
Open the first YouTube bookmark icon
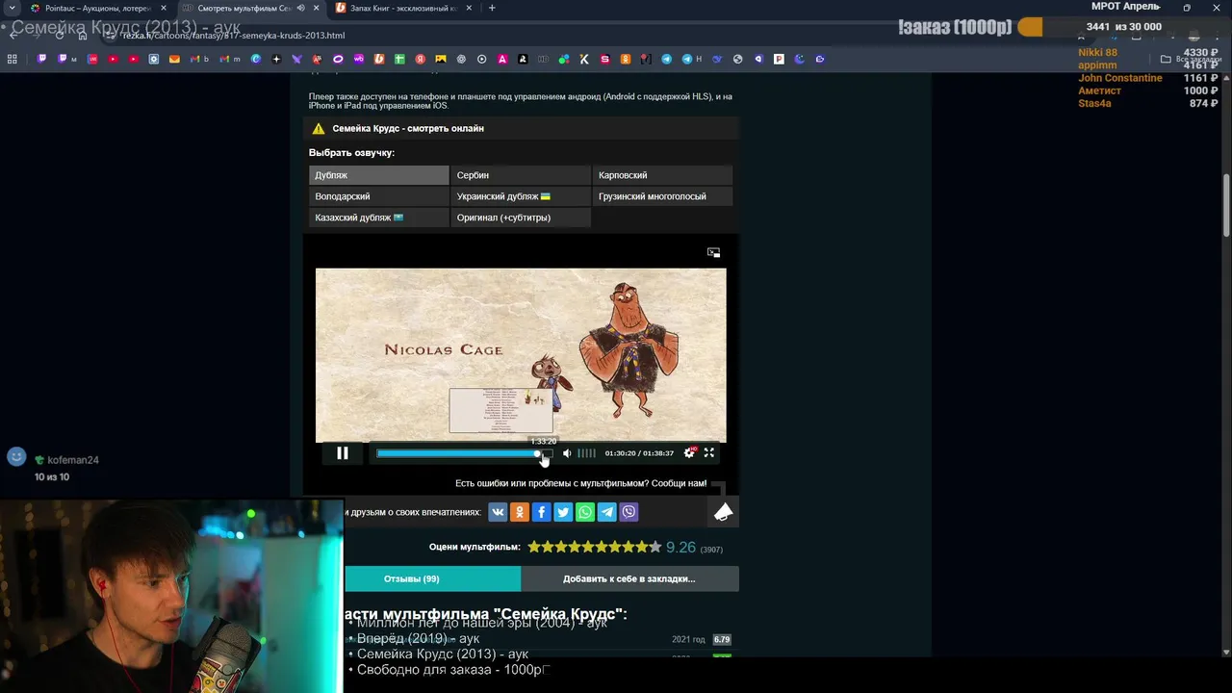pos(114,59)
